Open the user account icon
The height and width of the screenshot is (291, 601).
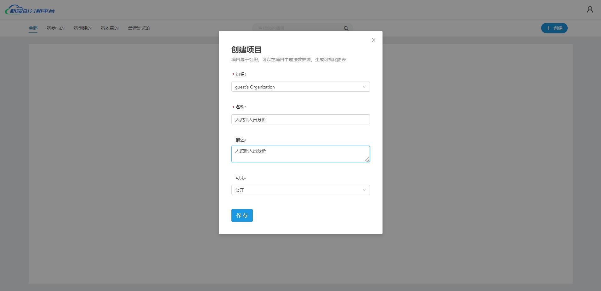[590, 10]
